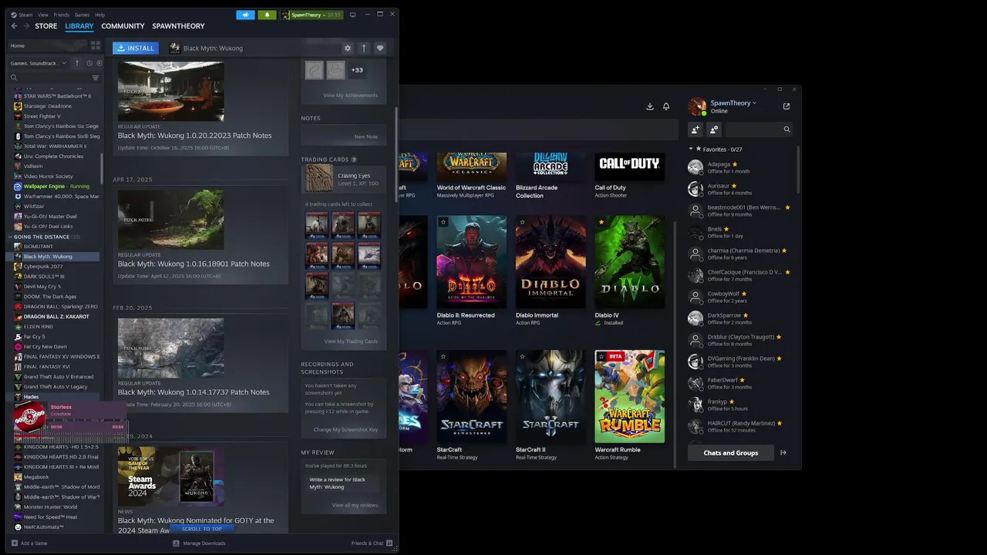Screen dimensions: 987x555
Task: Open the 1.0.20.22023 Patch Notes thumbnail
Action: tap(171, 91)
